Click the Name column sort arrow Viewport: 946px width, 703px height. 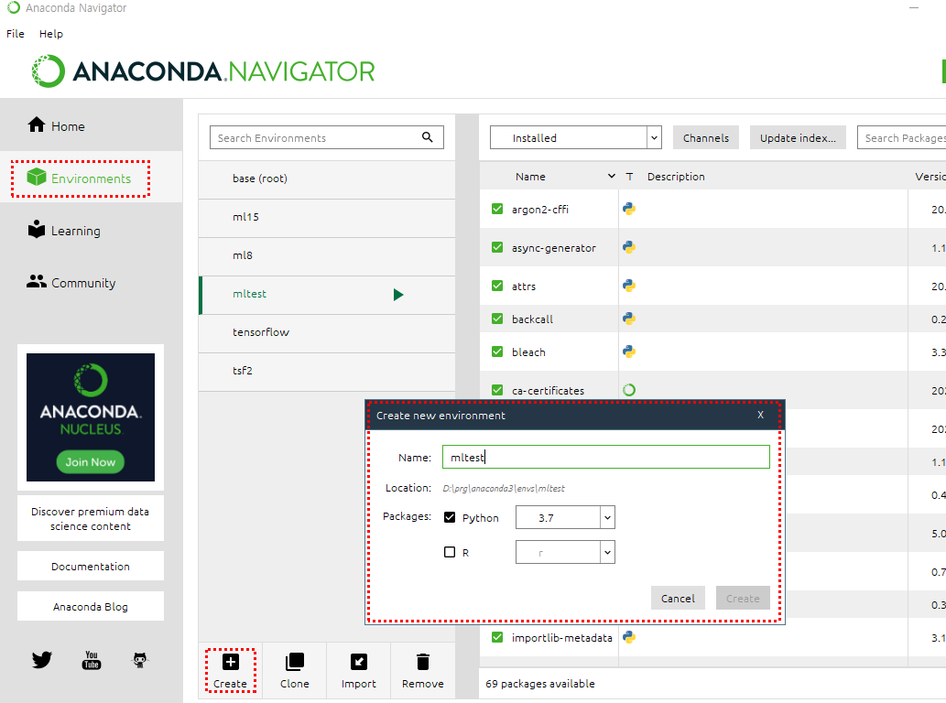611,176
